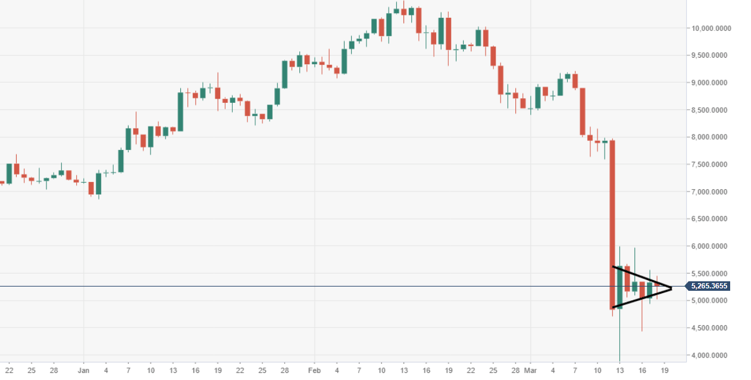Click the 4,000.0000 price axis label
Viewport: 751px width, 380px height.
click(711, 356)
